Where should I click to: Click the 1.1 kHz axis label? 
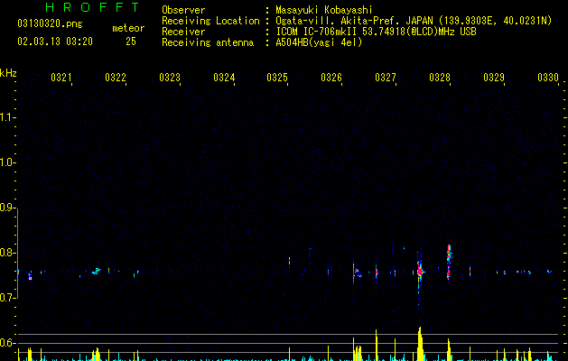click(7, 117)
